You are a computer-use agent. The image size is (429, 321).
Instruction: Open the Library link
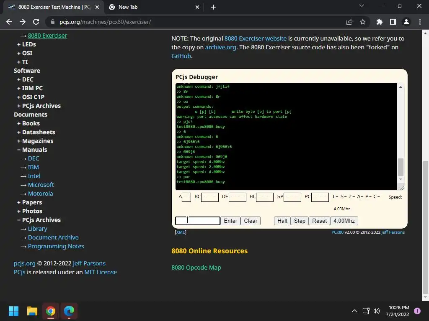[x=37, y=229]
